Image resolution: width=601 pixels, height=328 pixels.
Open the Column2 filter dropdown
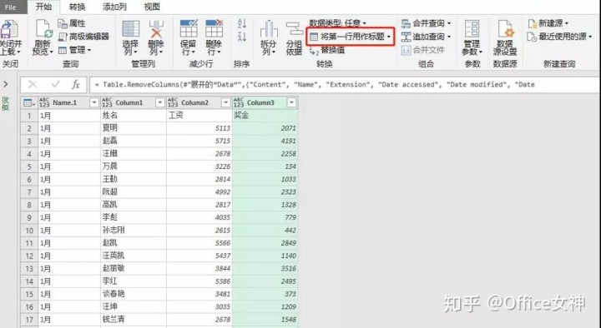pos(225,102)
